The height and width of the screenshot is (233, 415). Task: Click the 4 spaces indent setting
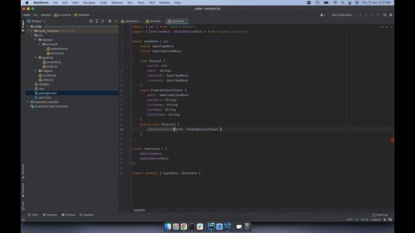coord(375,219)
